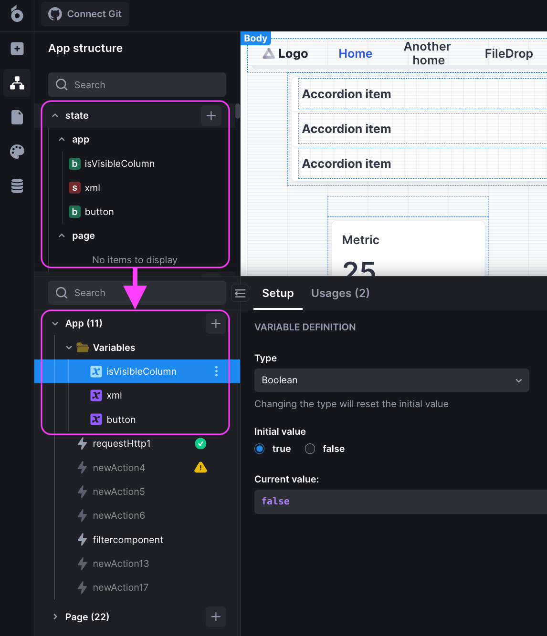Select the button variable
The width and height of the screenshot is (547, 636).
click(x=121, y=420)
